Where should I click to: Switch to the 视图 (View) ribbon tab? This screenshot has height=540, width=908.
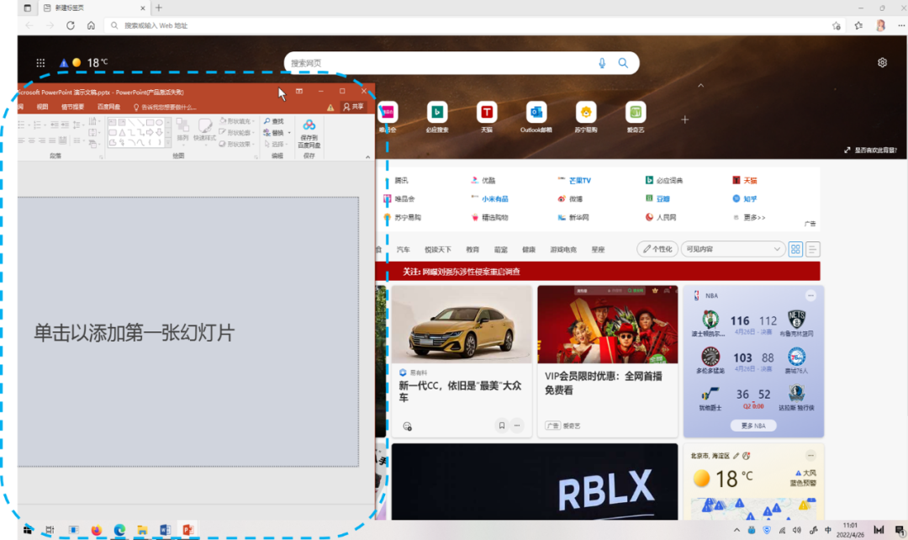(43, 106)
